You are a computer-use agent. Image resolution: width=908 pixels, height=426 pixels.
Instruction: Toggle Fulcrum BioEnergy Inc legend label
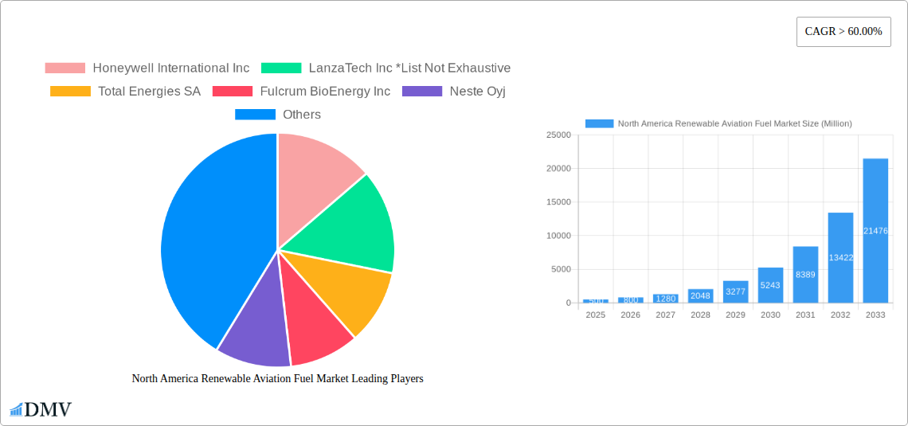click(326, 92)
